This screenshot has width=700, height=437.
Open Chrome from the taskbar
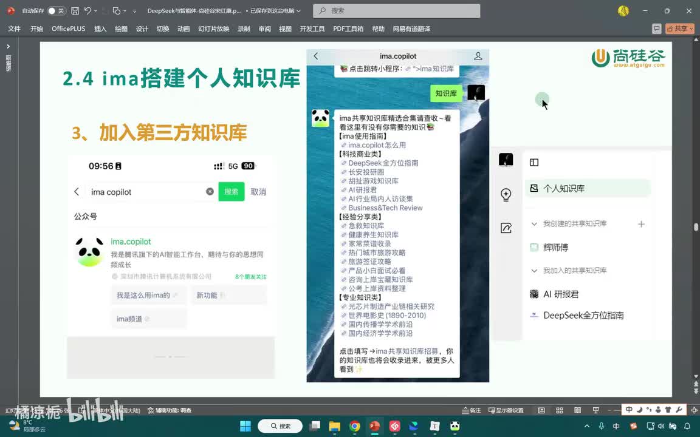pyautogui.click(x=355, y=426)
